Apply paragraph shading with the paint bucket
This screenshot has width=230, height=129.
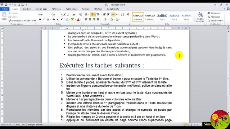[x=112, y=19]
